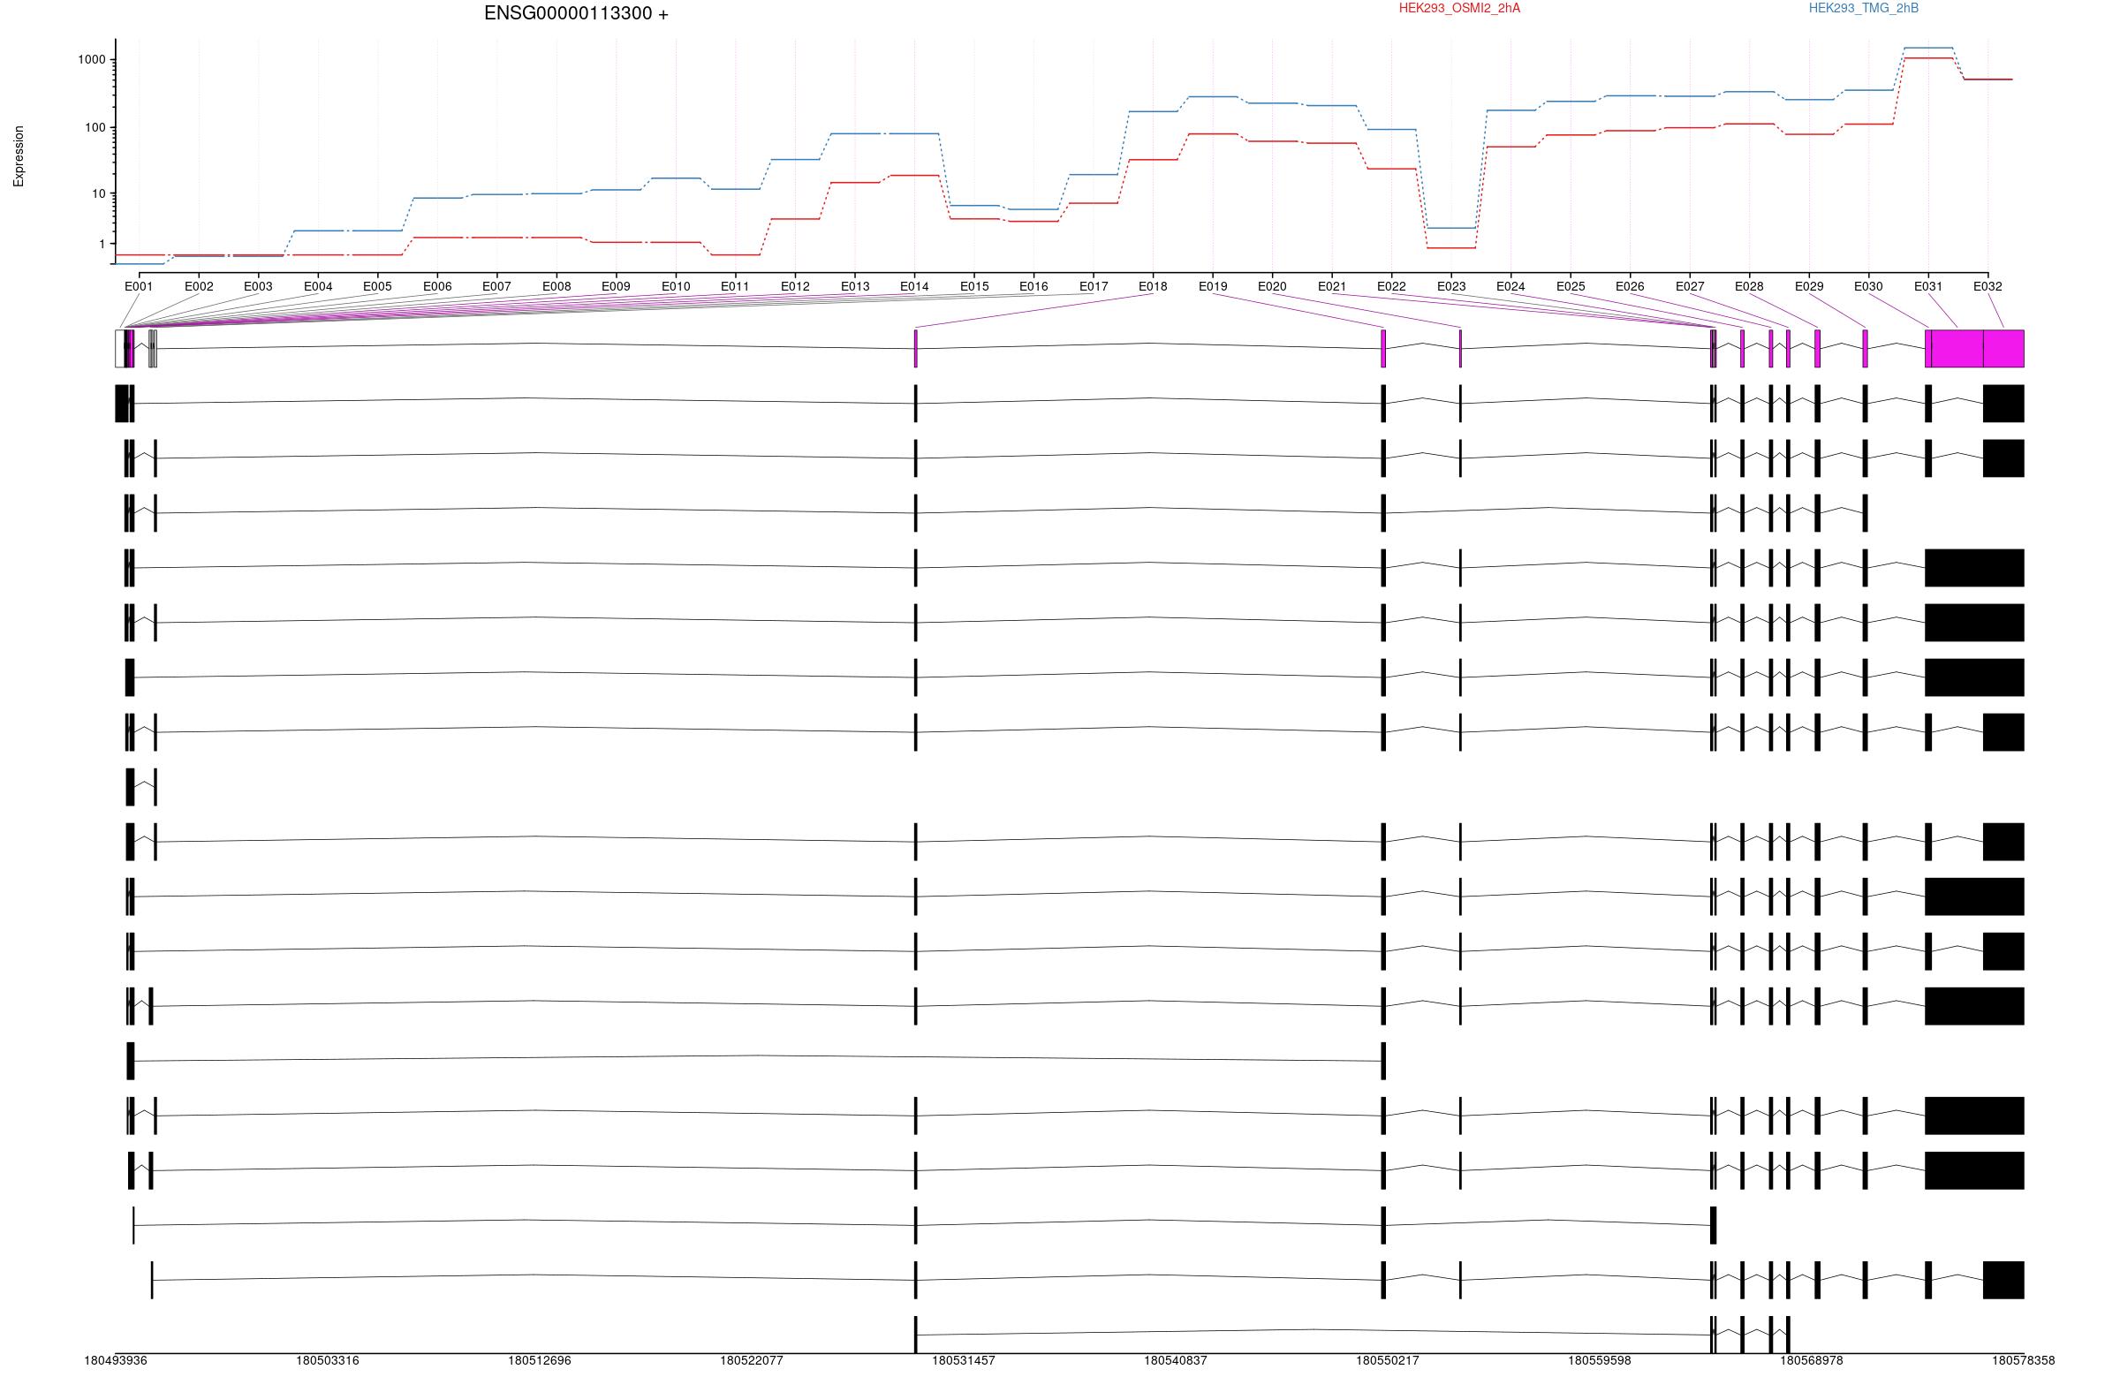Click the white first exon box in gene model
Screen dimensions: 2120x1377
tap(119, 348)
